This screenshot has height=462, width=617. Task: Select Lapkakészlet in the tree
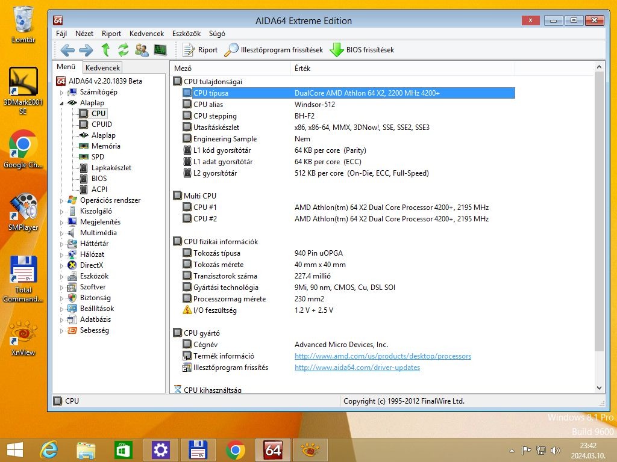(111, 167)
